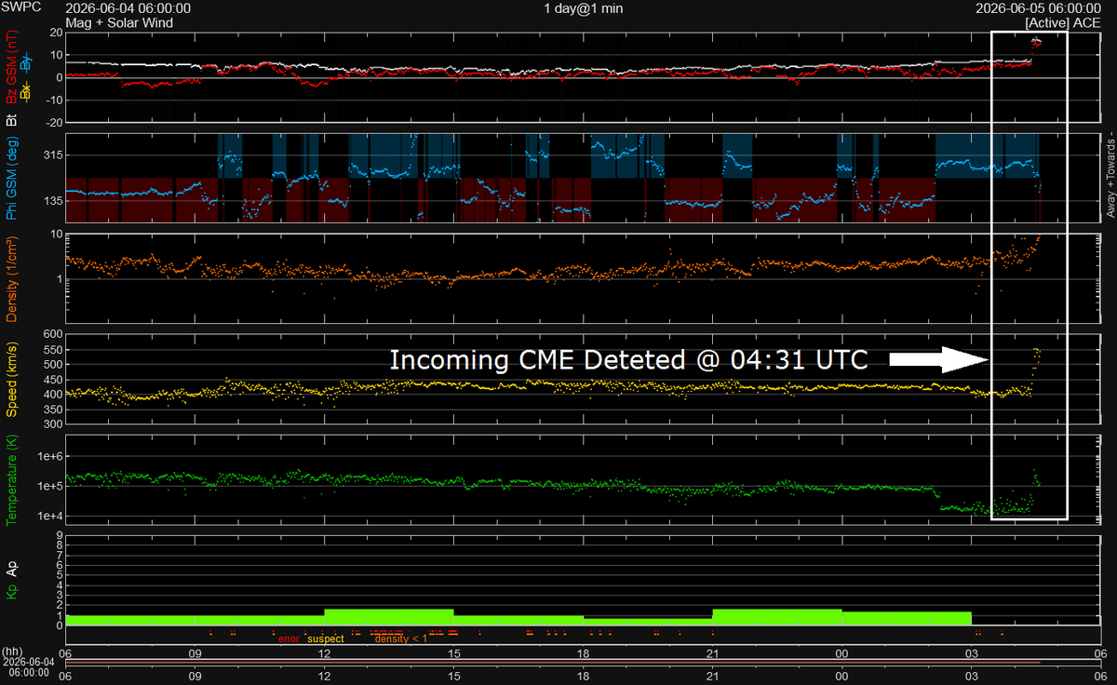Click the 450 tick on the Speed axis
This screenshot has width=1117, height=685.
coord(51,380)
